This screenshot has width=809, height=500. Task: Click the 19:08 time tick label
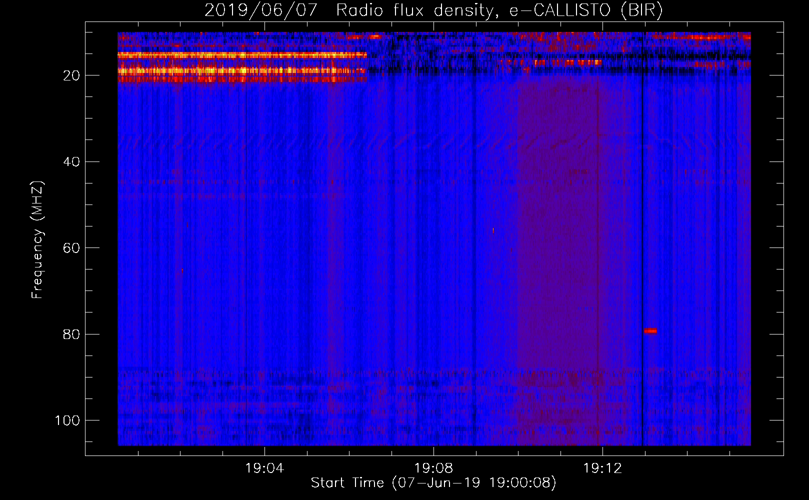pyautogui.click(x=433, y=468)
